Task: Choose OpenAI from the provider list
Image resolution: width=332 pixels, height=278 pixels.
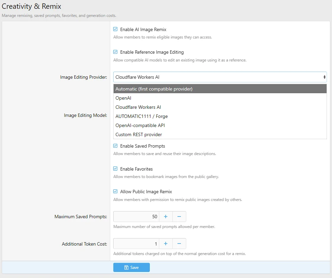Action: (220, 98)
